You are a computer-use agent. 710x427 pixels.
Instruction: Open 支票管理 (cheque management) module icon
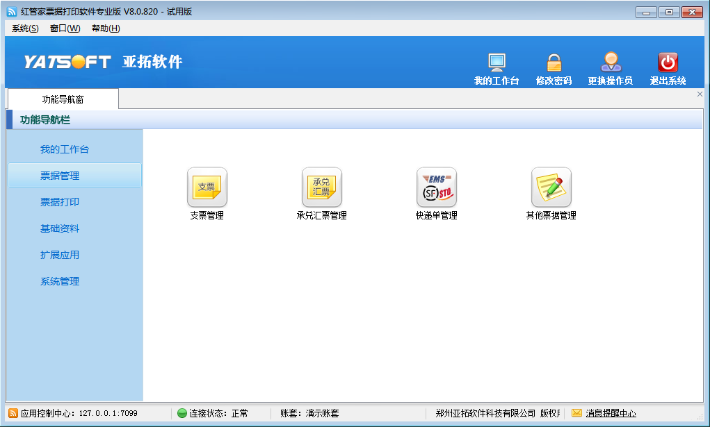click(207, 187)
